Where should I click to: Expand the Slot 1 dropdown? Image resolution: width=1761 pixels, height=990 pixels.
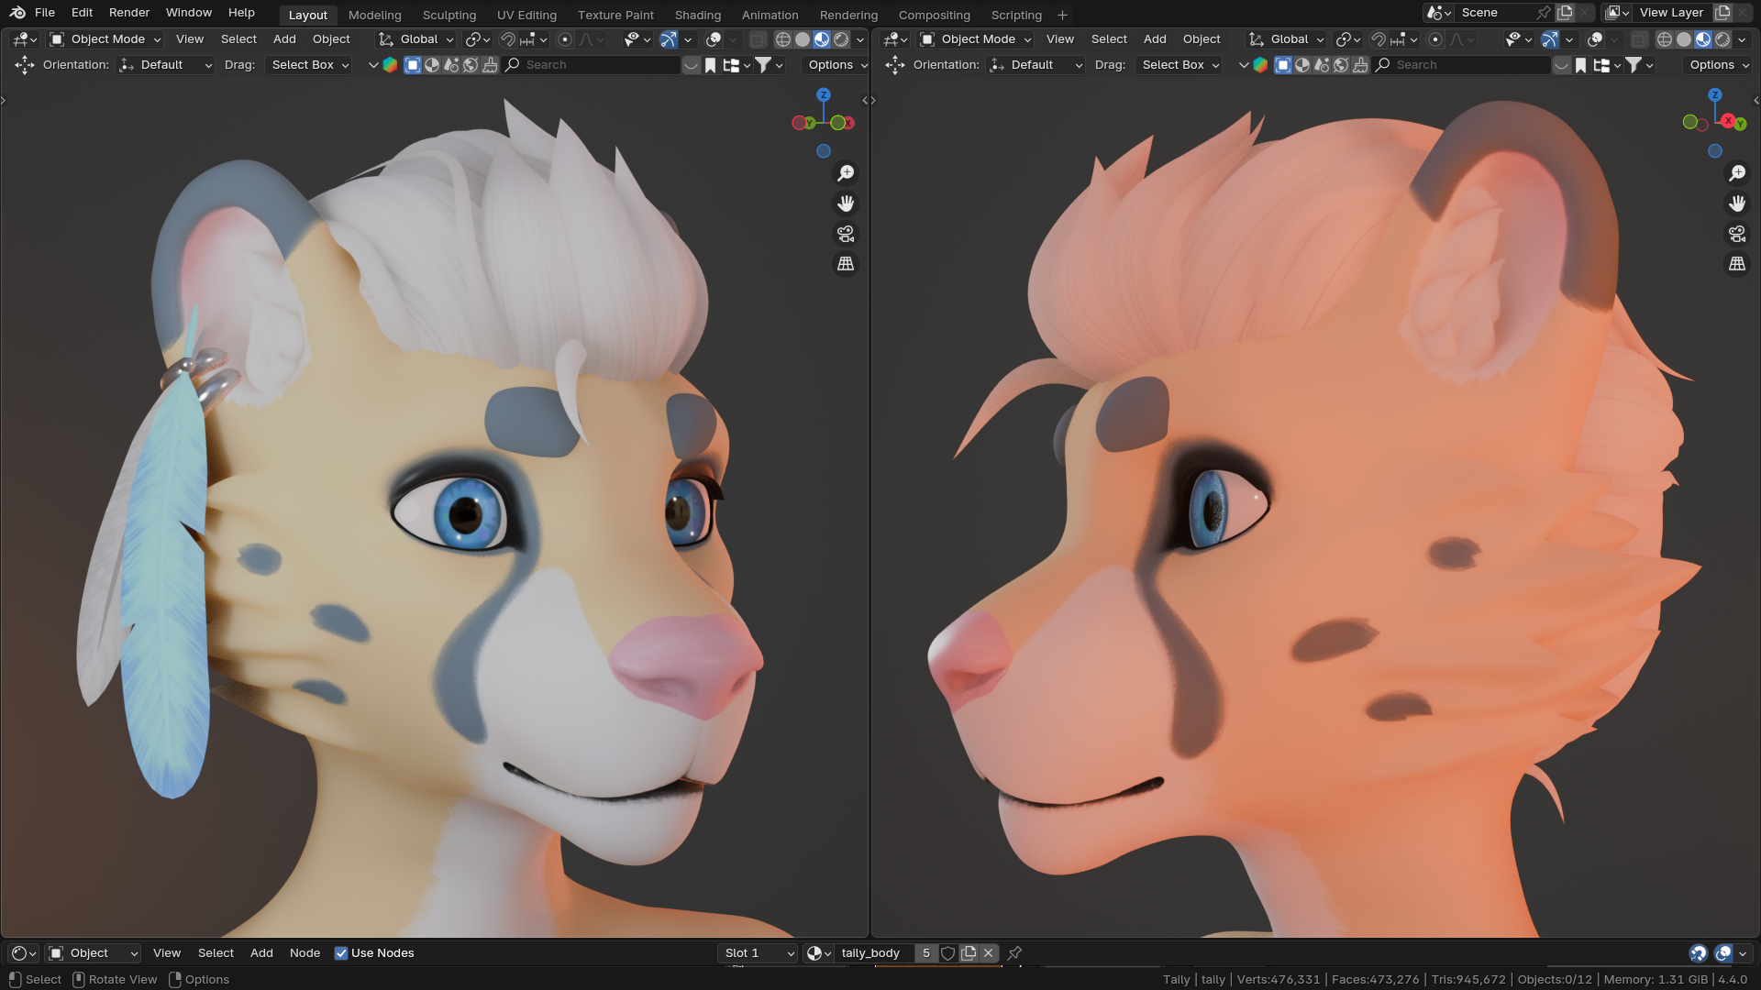[759, 953]
